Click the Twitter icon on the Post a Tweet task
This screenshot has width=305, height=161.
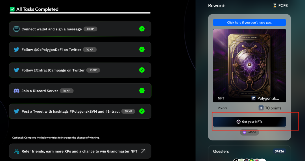(x=16, y=111)
